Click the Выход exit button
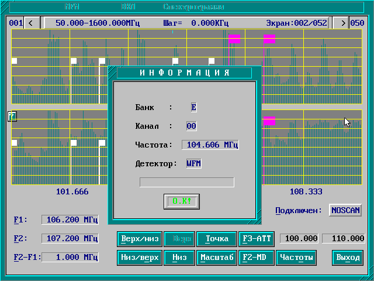 (347, 258)
